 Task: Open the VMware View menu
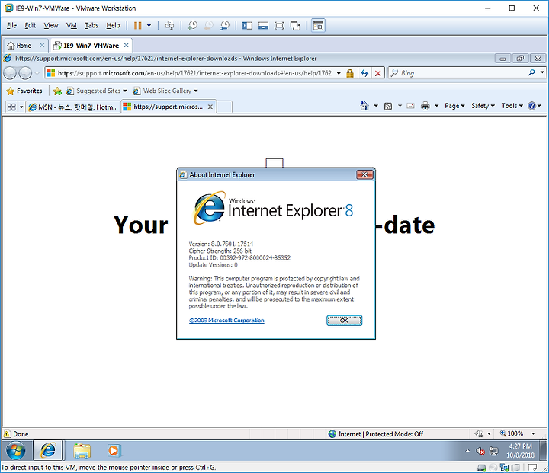tap(51, 26)
